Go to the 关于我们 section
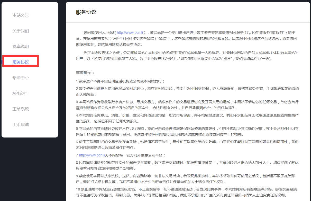311x201 pixels. click(21, 31)
